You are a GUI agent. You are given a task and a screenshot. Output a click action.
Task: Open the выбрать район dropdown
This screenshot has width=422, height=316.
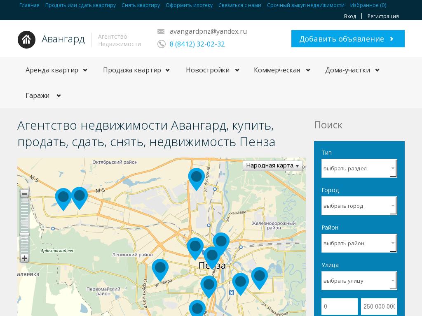[x=359, y=243]
